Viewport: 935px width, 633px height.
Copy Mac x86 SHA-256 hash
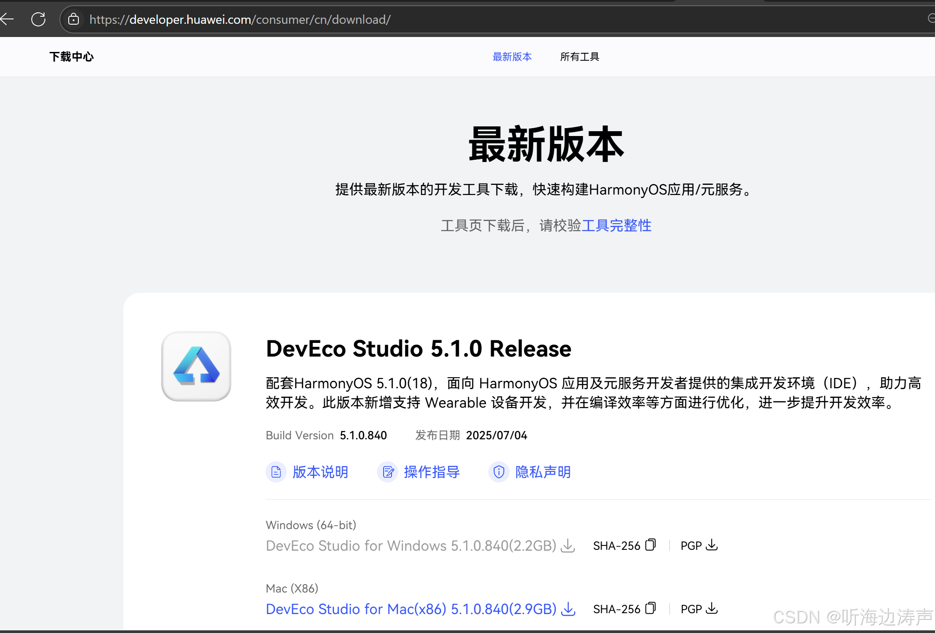[650, 608]
